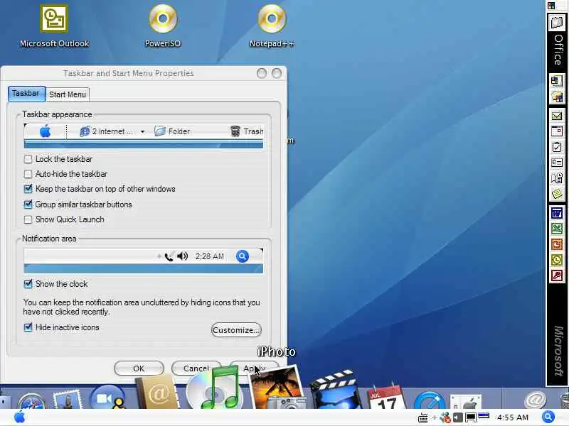Open iChat camera icon in dock

point(107,397)
